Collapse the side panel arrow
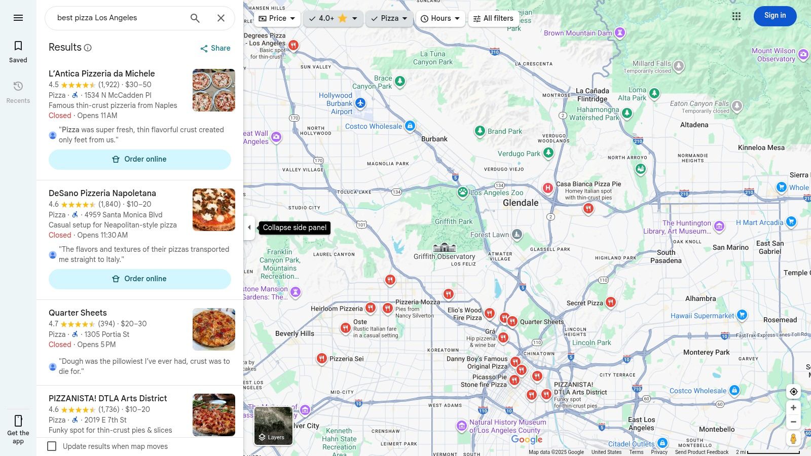Image resolution: width=811 pixels, height=456 pixels. coord(249,227)
